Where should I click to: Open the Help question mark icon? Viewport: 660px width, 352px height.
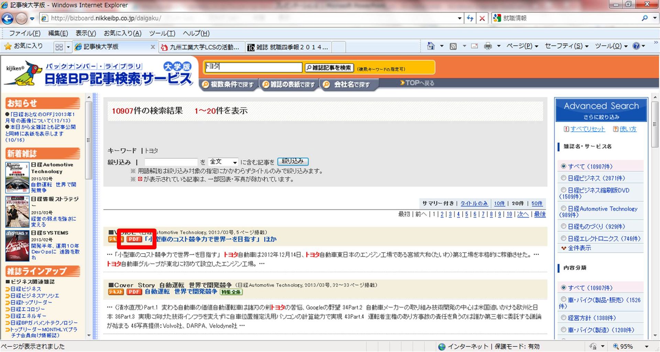(636, 46)
